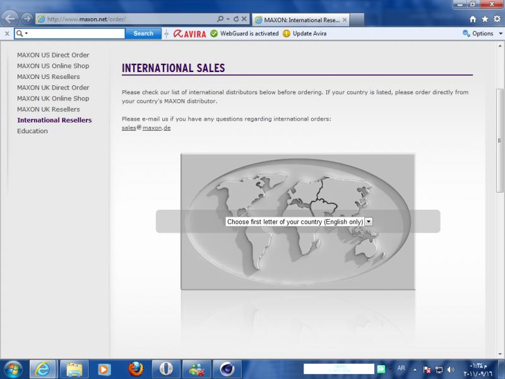Viewport: 505px width, 379px height.
Task: Refresh the page using the reload icon
Action: (x=236, y=19)
